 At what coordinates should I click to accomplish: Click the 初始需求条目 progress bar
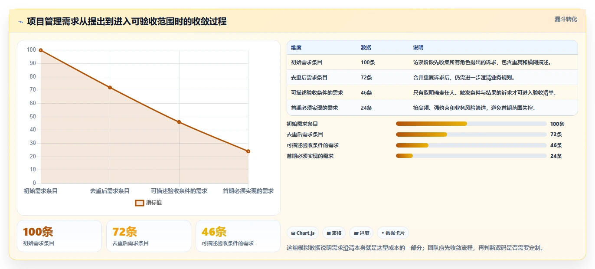click(x=471, y=124)
